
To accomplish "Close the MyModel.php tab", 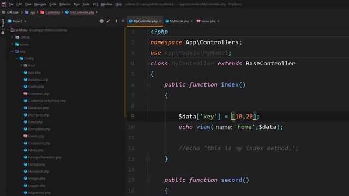I will tap(191, 21).
